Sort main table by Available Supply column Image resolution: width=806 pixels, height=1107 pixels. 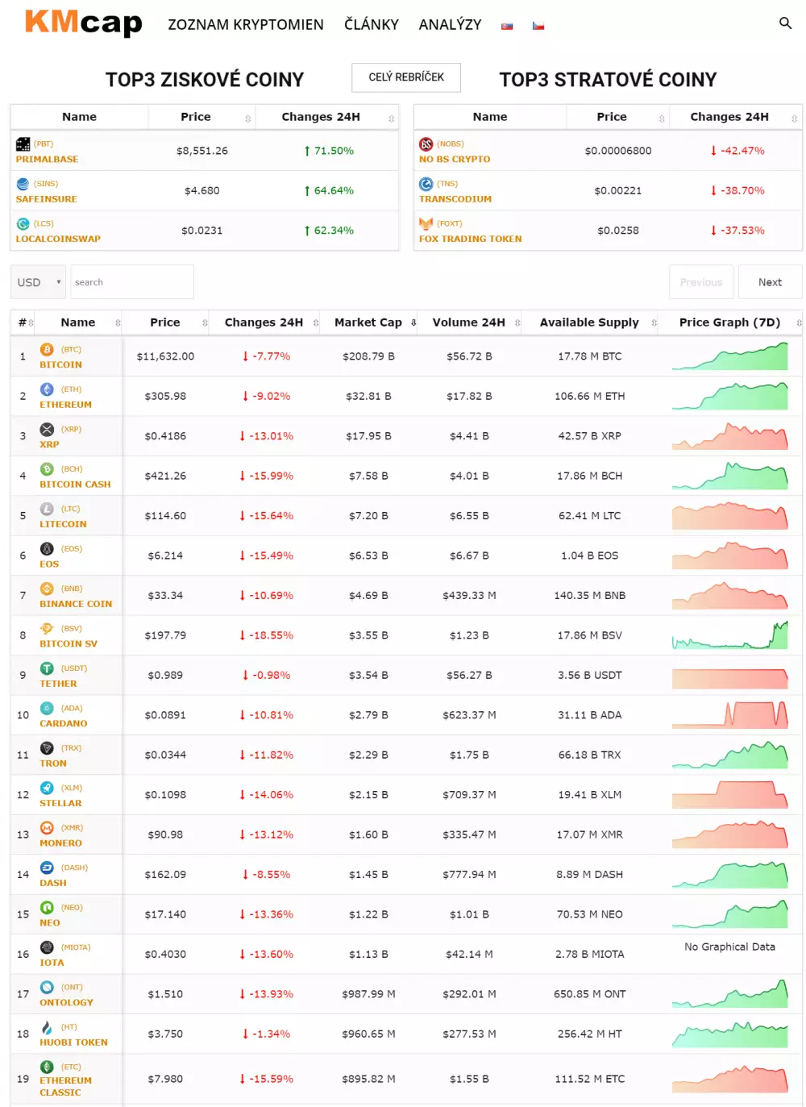click(589, 323)
